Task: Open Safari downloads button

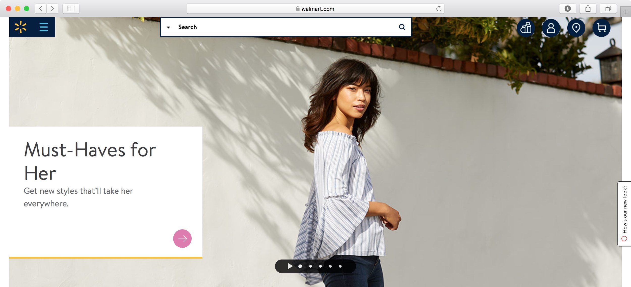Action: click(568, 9)
